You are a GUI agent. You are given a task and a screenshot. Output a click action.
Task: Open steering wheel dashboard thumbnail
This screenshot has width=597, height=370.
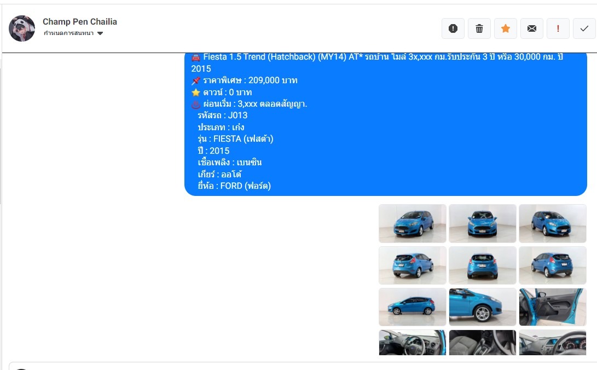tap(413, 343)
